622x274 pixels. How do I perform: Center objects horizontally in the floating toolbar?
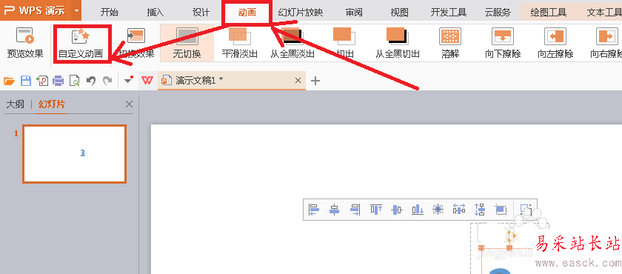[335, 210]
